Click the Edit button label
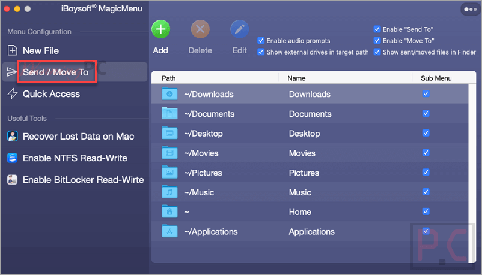 [x=239, y=50]
